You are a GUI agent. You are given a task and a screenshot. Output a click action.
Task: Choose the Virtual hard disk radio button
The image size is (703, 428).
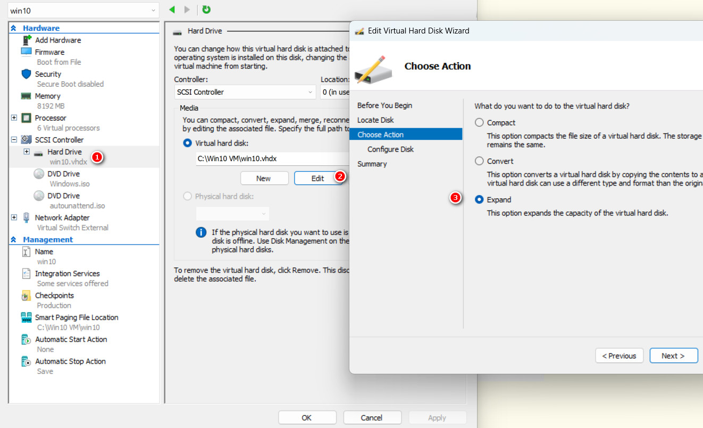click(187, 143)
